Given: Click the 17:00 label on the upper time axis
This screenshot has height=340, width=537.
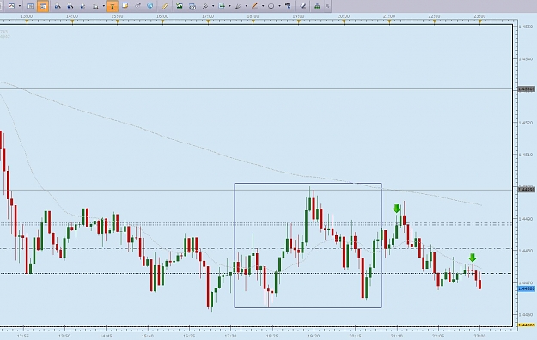Looking at the screenshot, I should pos(208,16).
